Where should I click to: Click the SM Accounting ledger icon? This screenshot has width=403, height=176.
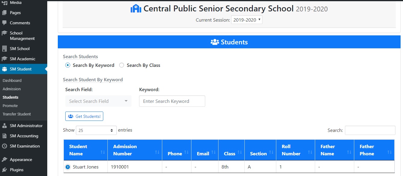click(x=4, y=136)
